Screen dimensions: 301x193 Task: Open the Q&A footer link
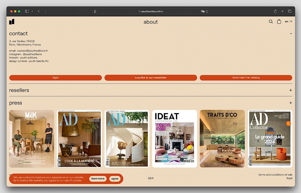coord(150,178)
